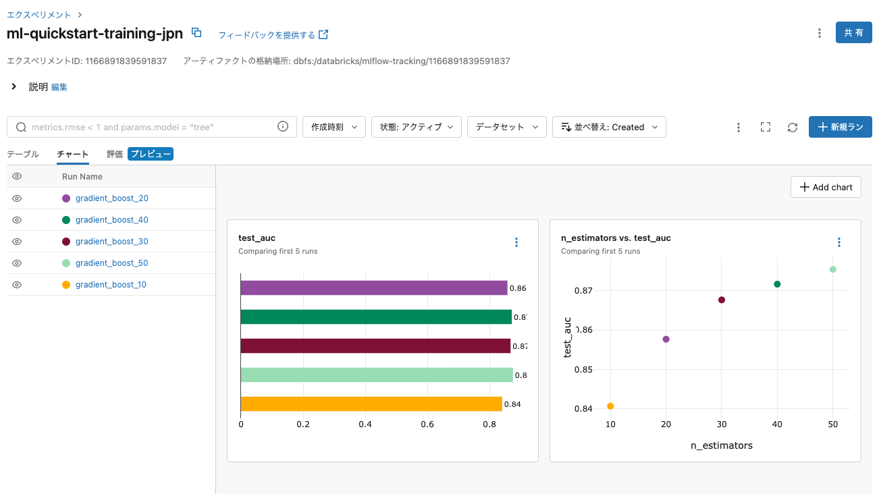Open the gradient_boost_40 run
This screenshot has height=494, width=879.
(x=112, y=220)
